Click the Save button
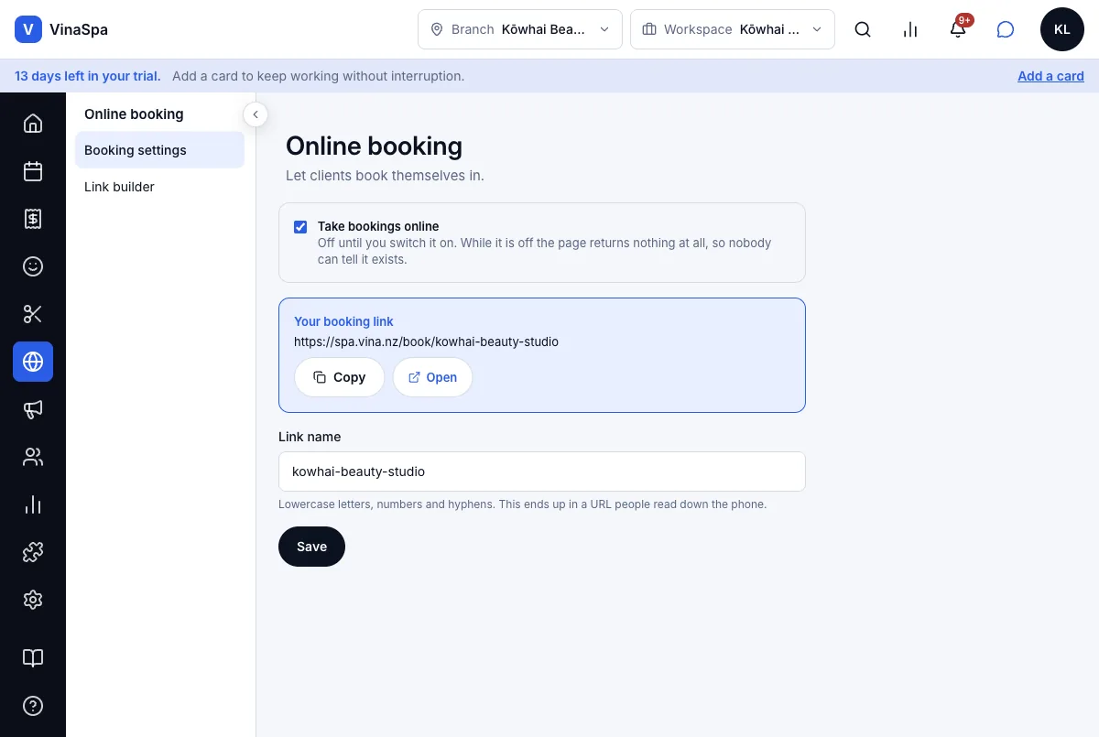Screen dimensions: 1099x737 tap(311, 547)
